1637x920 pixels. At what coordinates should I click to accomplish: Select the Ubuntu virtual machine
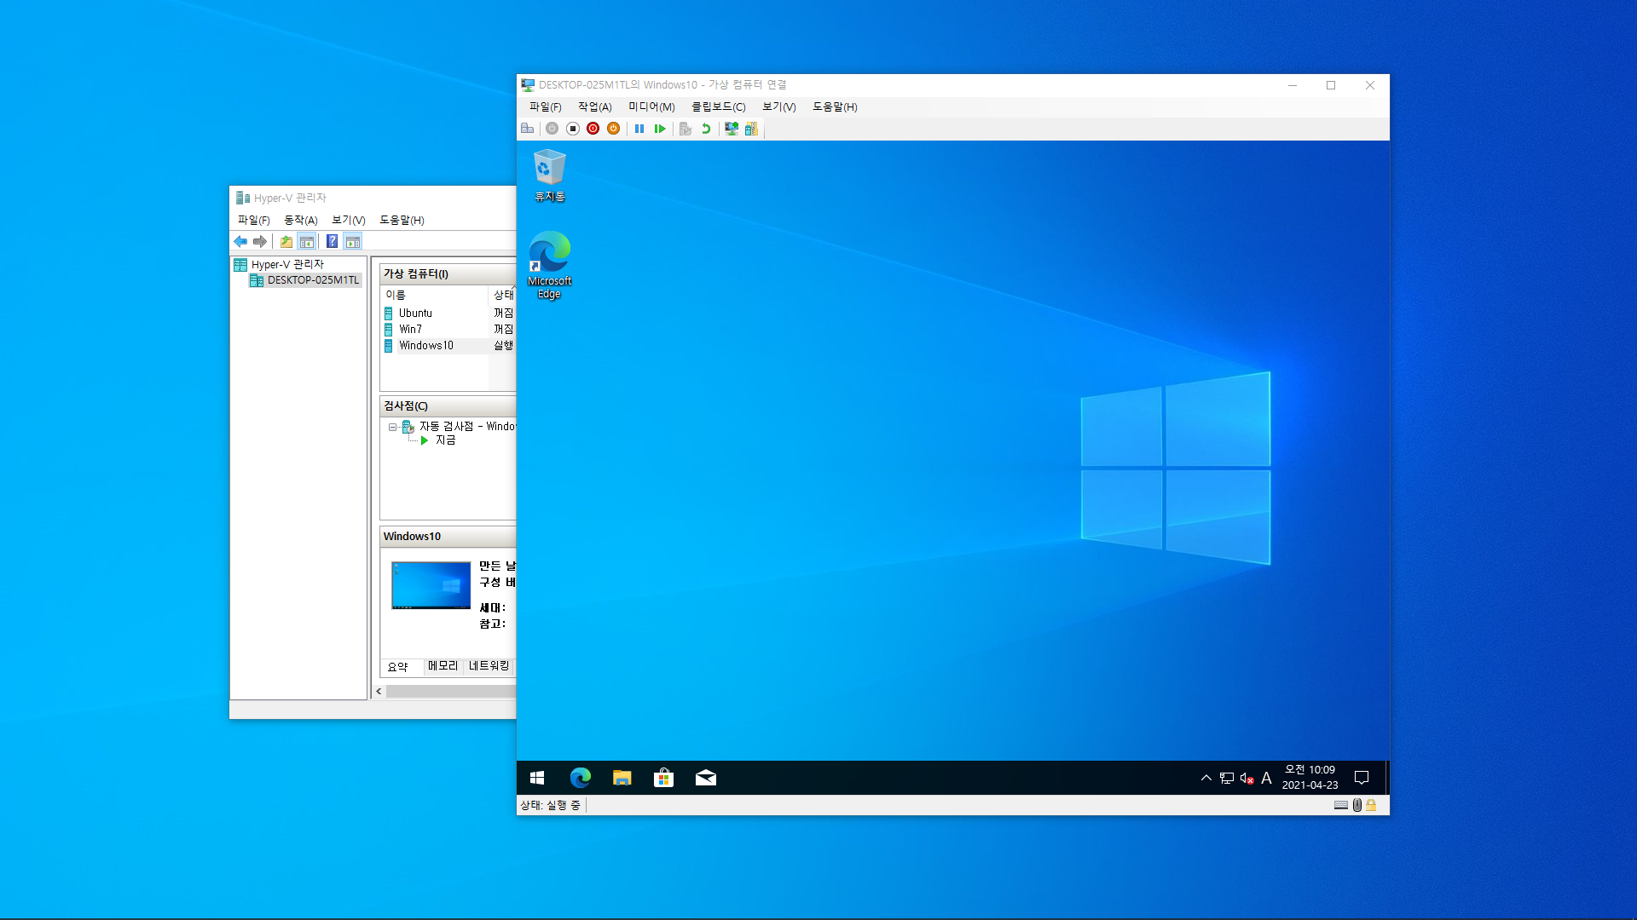click(x=415, y=313)
